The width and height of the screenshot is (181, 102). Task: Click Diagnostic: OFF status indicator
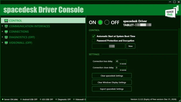63,100
